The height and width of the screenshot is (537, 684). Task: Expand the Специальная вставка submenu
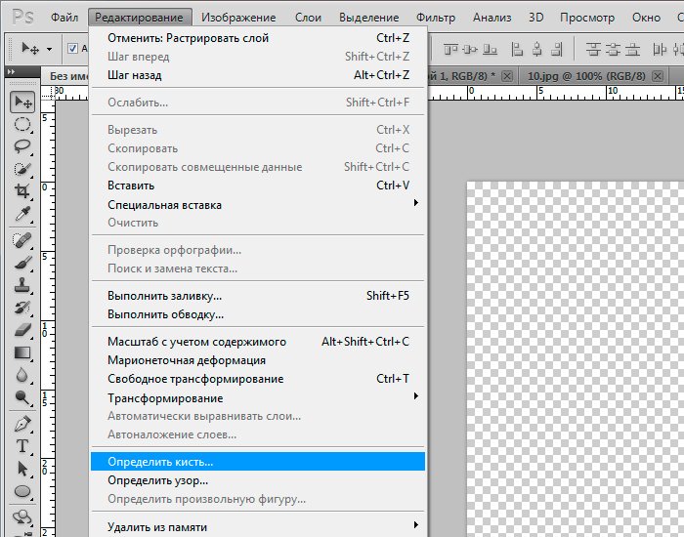(x=416, y=204)
